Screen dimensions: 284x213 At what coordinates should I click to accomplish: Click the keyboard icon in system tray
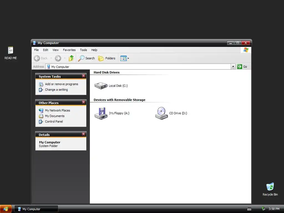(x=249, y=209)
